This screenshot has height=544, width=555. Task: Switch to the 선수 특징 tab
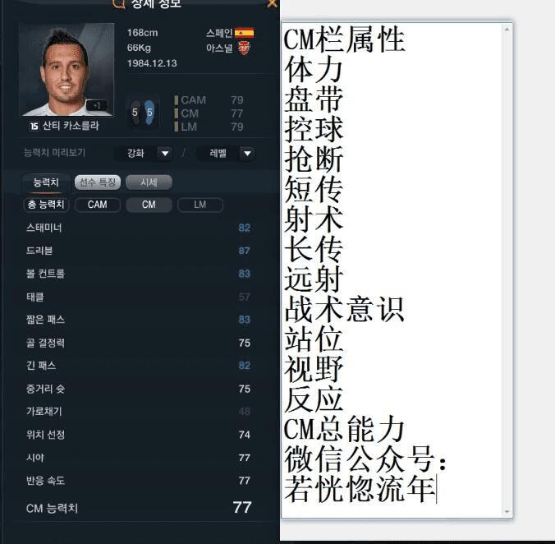coord(98,182)
